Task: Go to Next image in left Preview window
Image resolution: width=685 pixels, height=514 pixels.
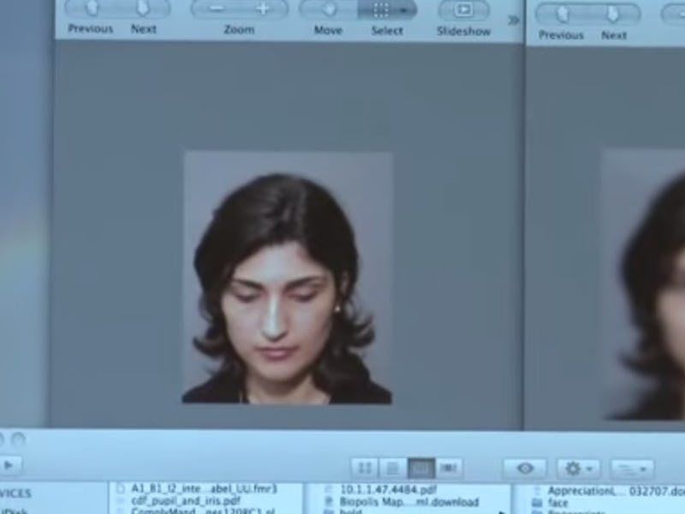Action: coord(143,9)
